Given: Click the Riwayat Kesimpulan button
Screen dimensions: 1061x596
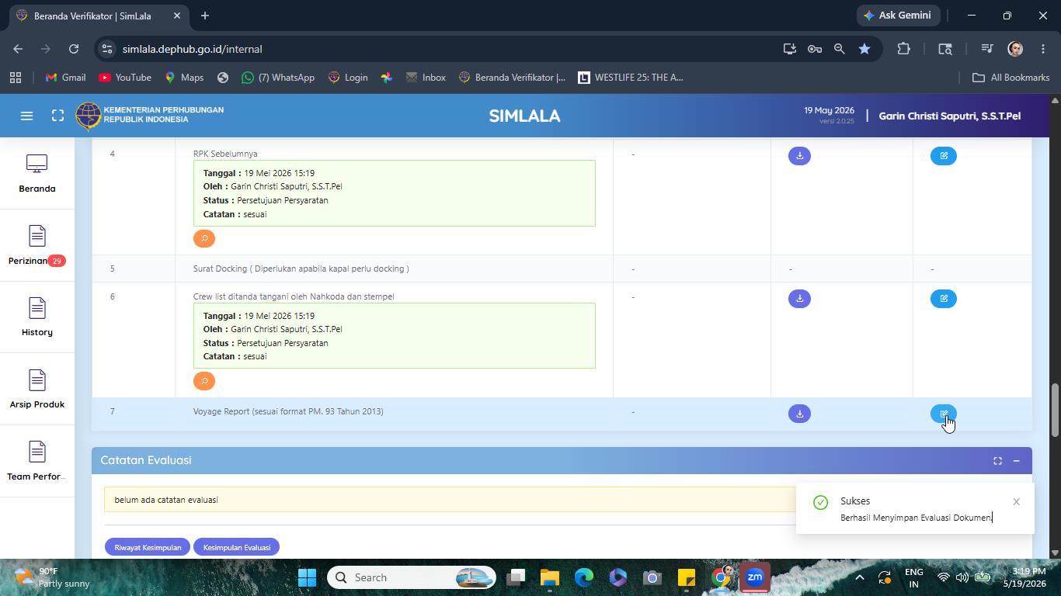Looking at the screenshot, I should click(x=148, y=547).
